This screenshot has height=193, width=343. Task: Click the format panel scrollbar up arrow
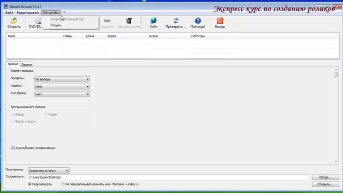point(336,70)
